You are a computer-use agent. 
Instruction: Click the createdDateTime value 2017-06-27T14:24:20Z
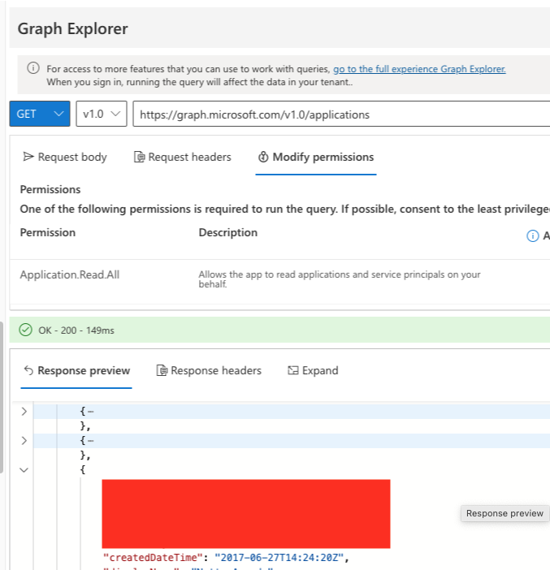(x=279, y=558)
